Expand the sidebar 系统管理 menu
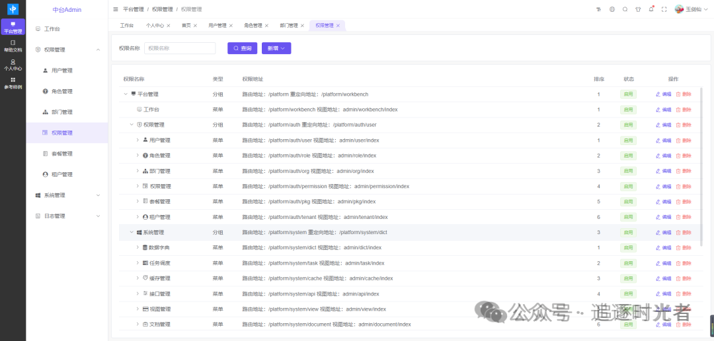The width and height of the screenshot is (714, 341). 98,195
